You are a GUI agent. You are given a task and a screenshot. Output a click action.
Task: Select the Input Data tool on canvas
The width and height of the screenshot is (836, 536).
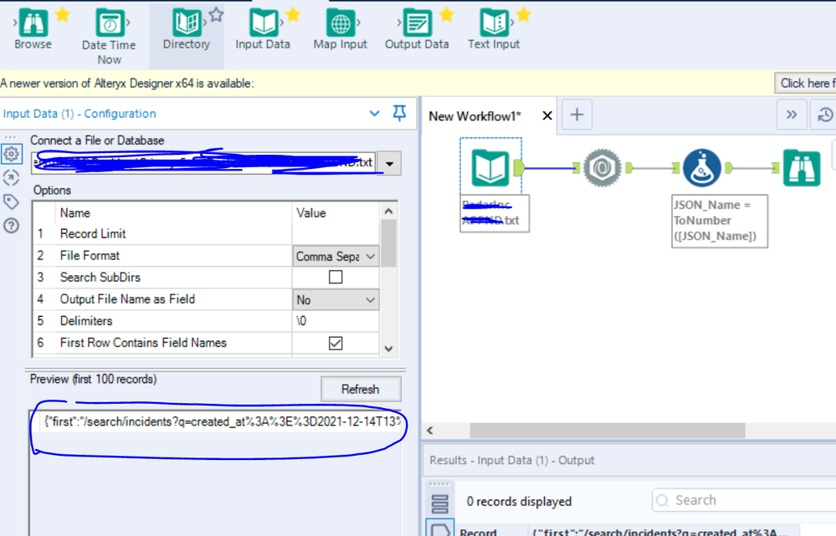(x=490, y=168)
